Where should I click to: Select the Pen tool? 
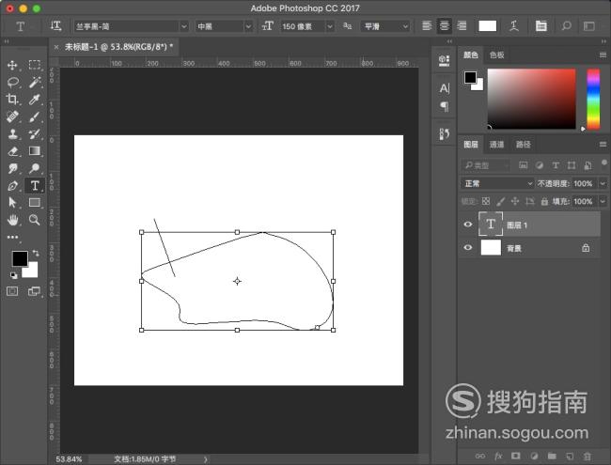(12, 186)
